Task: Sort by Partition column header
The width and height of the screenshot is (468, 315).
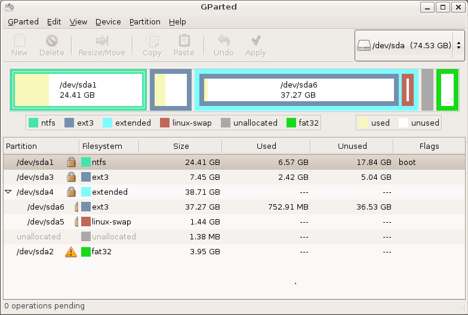Action: click(x=41, y=146)
